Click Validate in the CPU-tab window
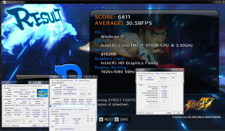 click(x=34, y=125)
